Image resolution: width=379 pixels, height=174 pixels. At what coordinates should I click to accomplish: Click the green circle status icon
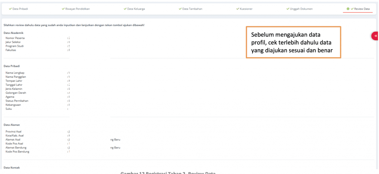348,8
